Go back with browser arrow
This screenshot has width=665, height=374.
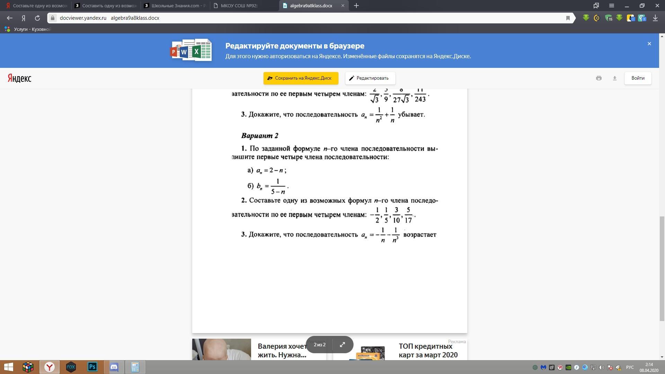click(10, 18)
